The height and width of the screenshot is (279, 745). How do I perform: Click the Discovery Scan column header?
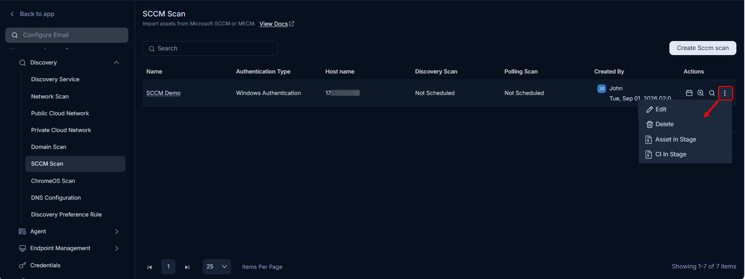click(436, 72)
